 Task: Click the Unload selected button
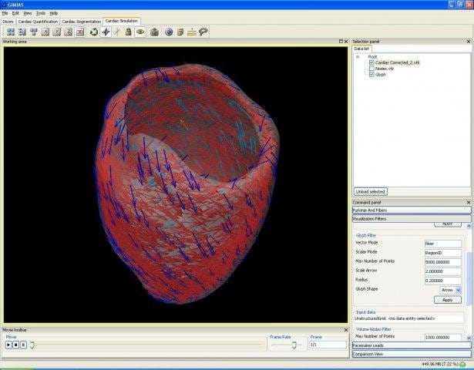click(371, 191)
